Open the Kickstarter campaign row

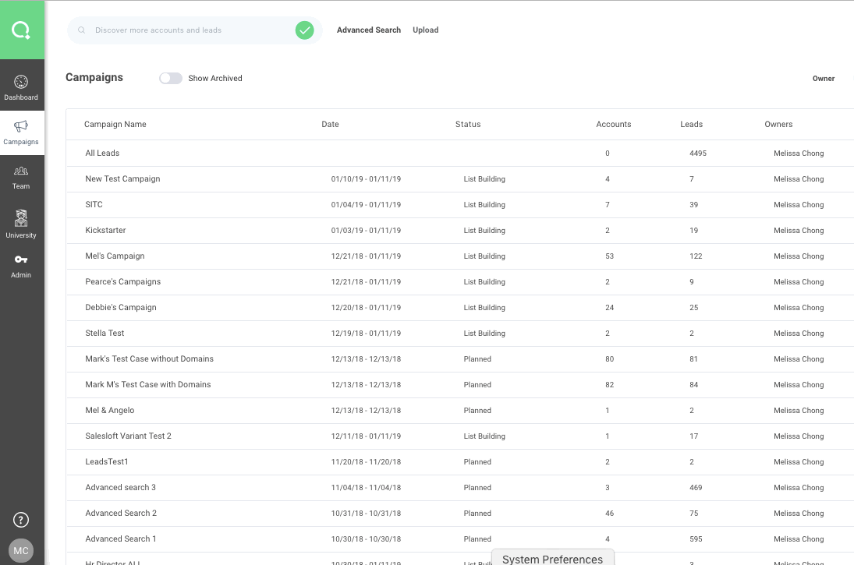(x=105, y=231)
